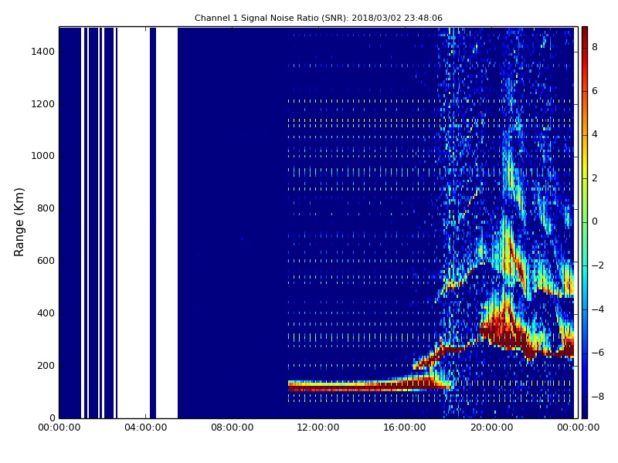The height and width of the screenshot is (463, 618).
Task: Click the 'Range (Km)' y-axis label
Action: coord(19,222)
